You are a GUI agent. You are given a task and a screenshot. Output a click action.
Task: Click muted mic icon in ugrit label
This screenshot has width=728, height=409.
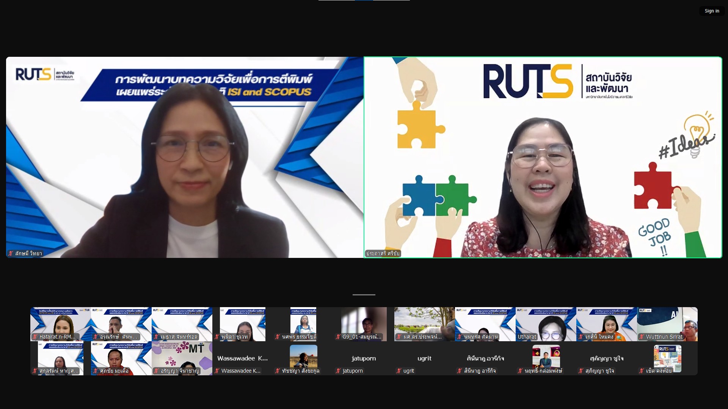pos(399,371)
